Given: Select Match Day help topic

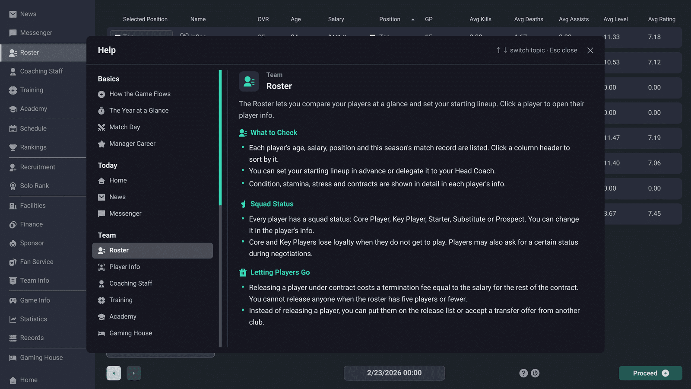Looking at the screenshot, I should tap(152, 127).
